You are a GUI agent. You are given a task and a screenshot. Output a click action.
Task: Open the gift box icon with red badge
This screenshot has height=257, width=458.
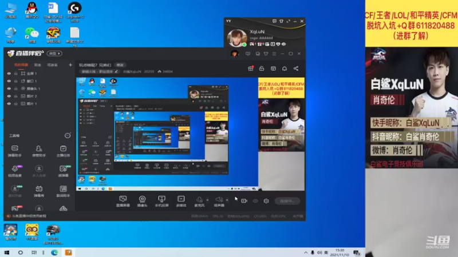(251, 69)
